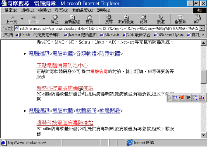Switch to 全螢幕 fullscreen mode
The height and width of the screenshot is (147, 207).
(x=180, y=19)
